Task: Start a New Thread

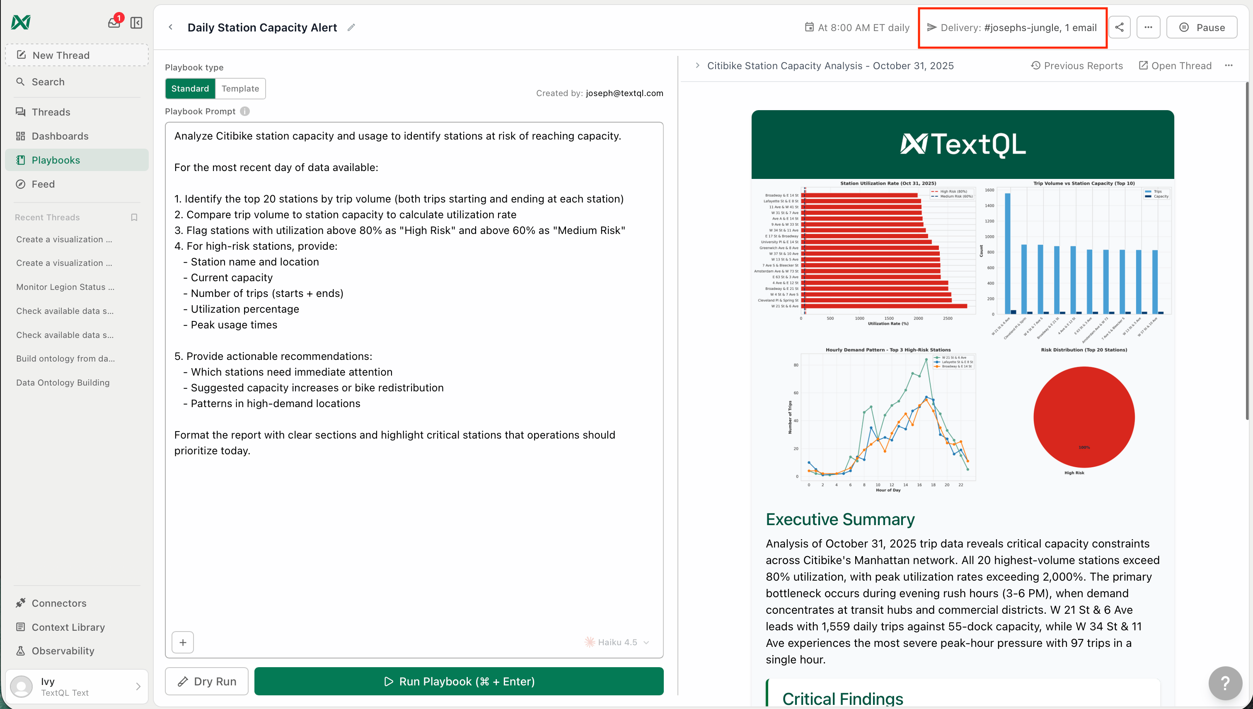Action: 77,55
